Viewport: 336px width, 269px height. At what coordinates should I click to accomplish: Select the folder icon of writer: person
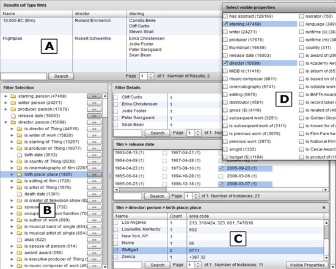coord(13,103)
